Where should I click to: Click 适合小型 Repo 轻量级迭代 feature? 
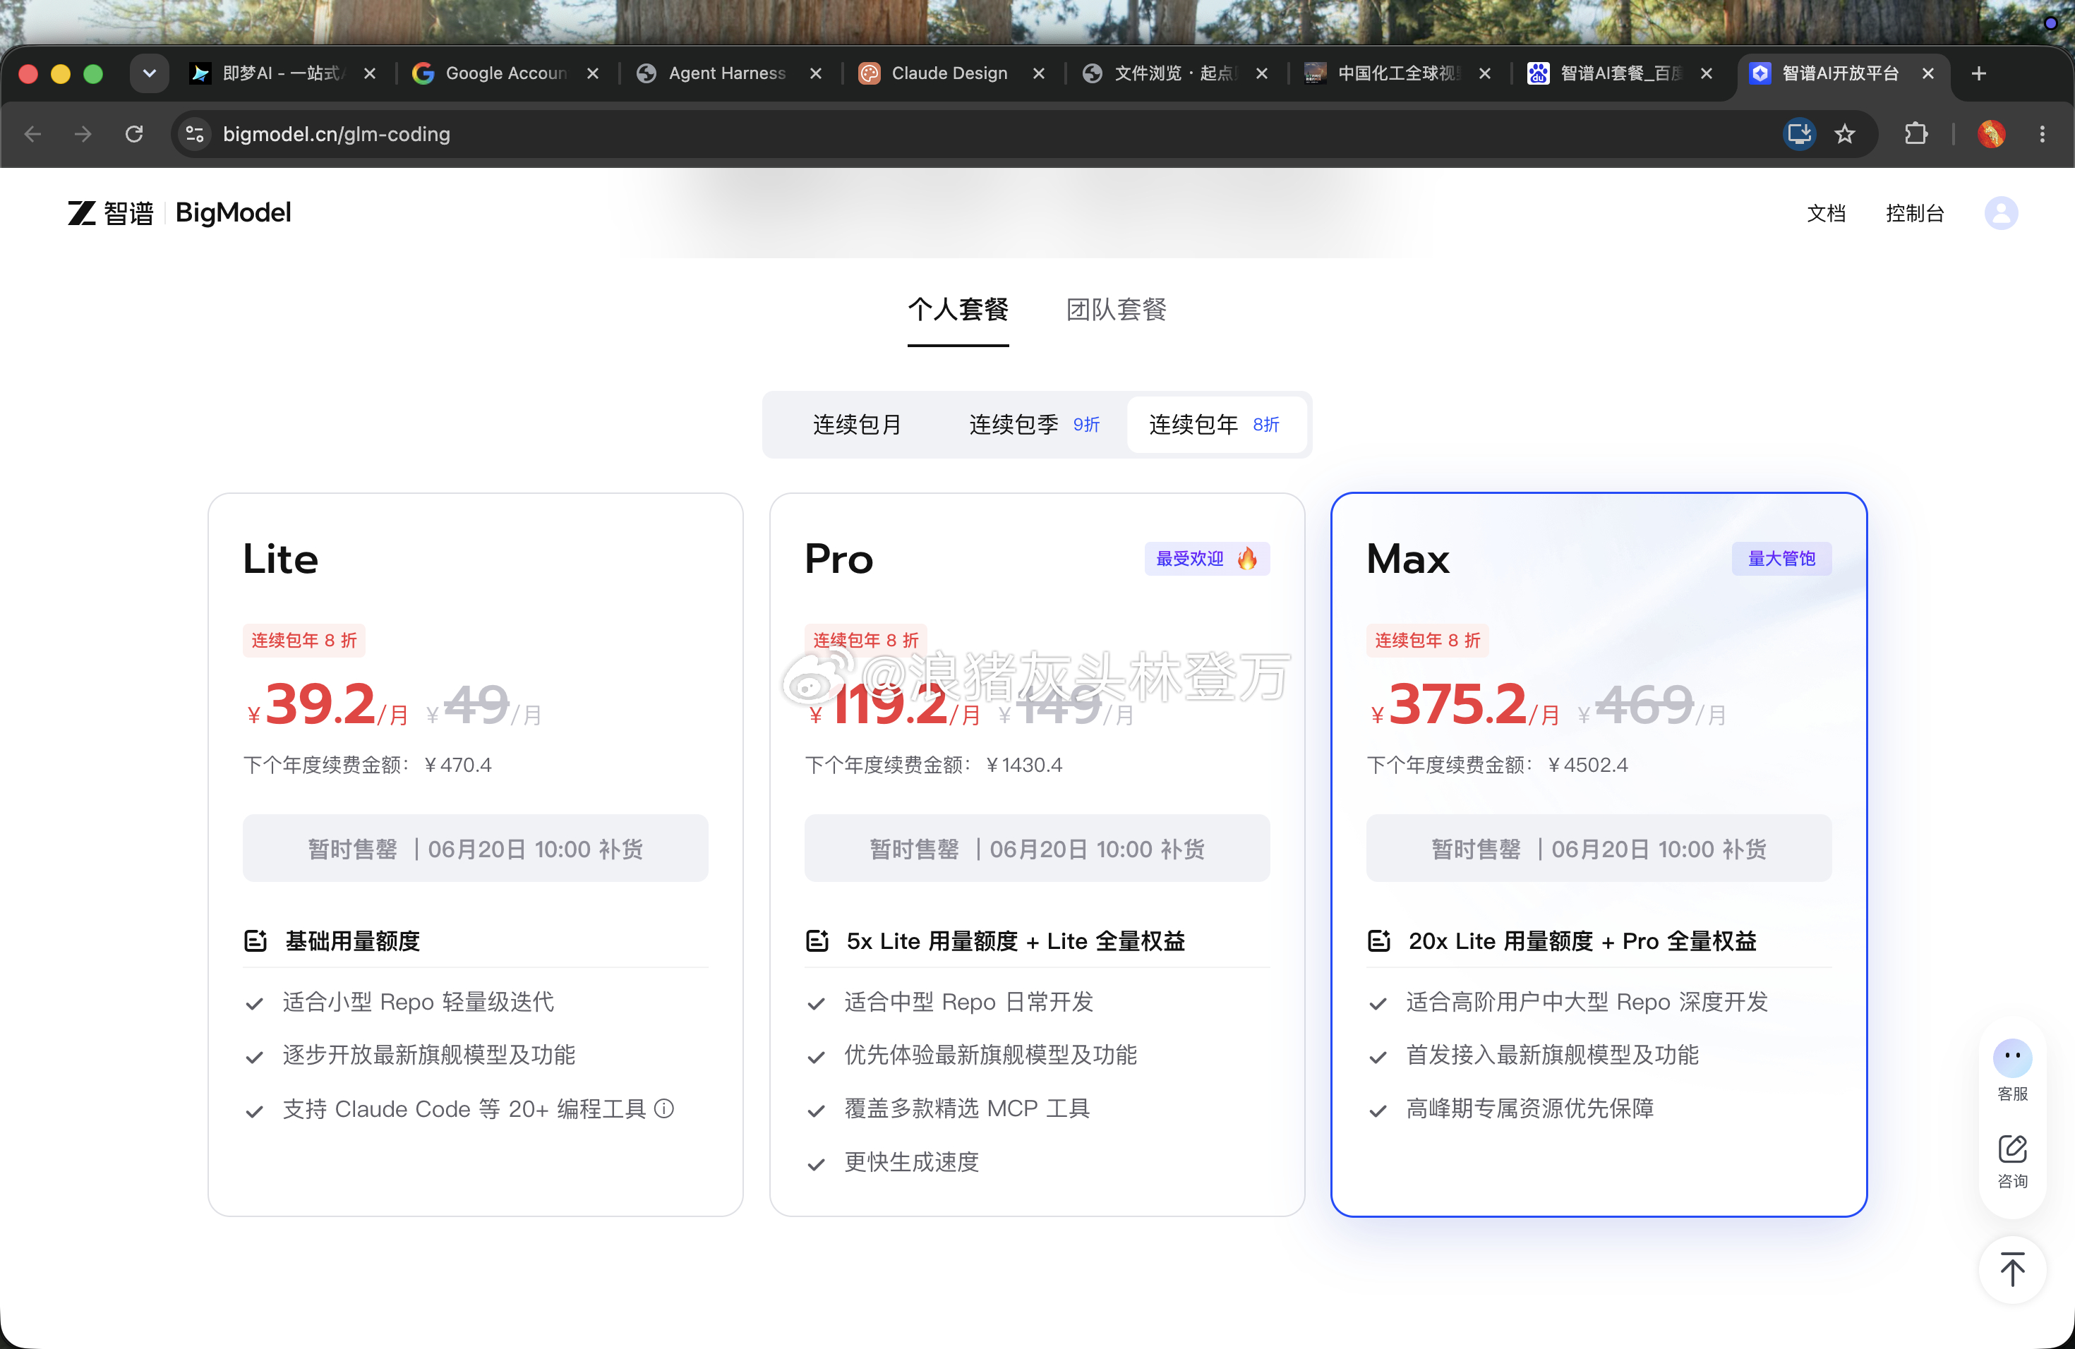point(419,1002)
